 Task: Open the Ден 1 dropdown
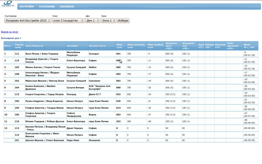(93, 20)
